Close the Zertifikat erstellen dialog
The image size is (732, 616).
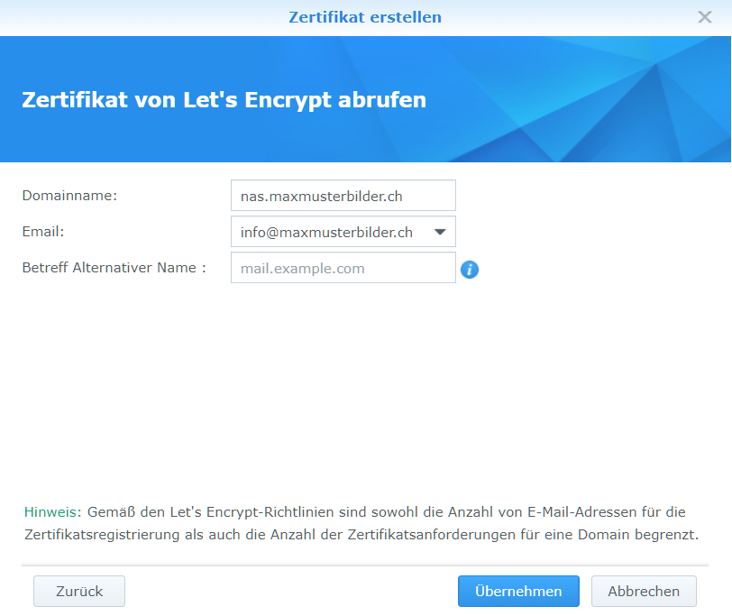[x=705, y=16]
